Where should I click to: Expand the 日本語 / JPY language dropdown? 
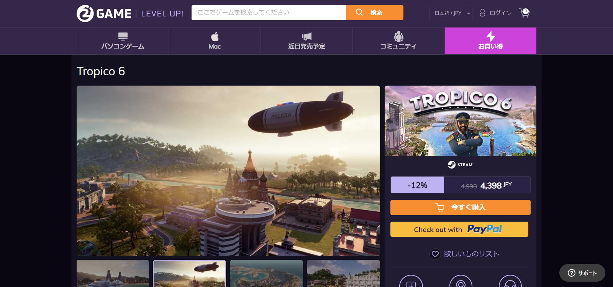point(451,13)
